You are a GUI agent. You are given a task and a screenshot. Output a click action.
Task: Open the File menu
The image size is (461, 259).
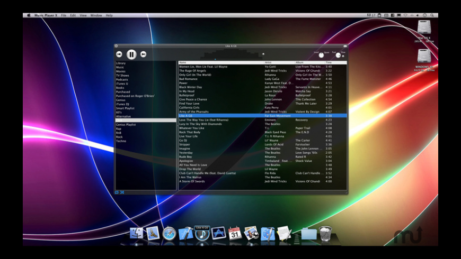click(64, 15)
